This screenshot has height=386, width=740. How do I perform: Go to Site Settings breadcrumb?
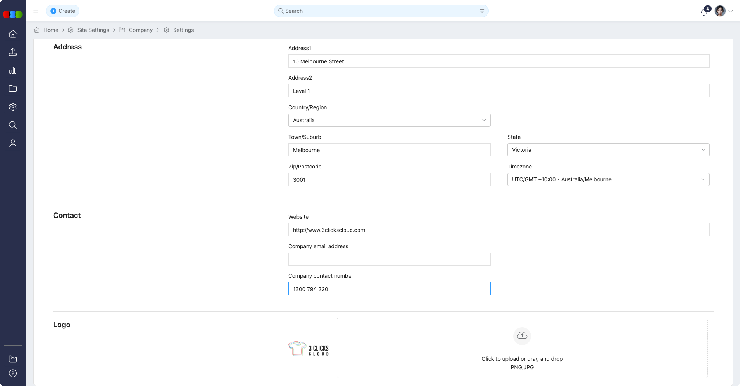click(93, 30)
